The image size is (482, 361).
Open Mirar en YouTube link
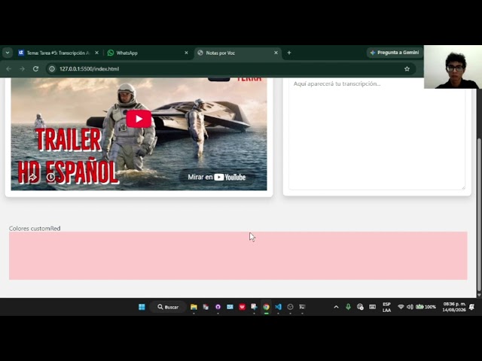point(216,177)
